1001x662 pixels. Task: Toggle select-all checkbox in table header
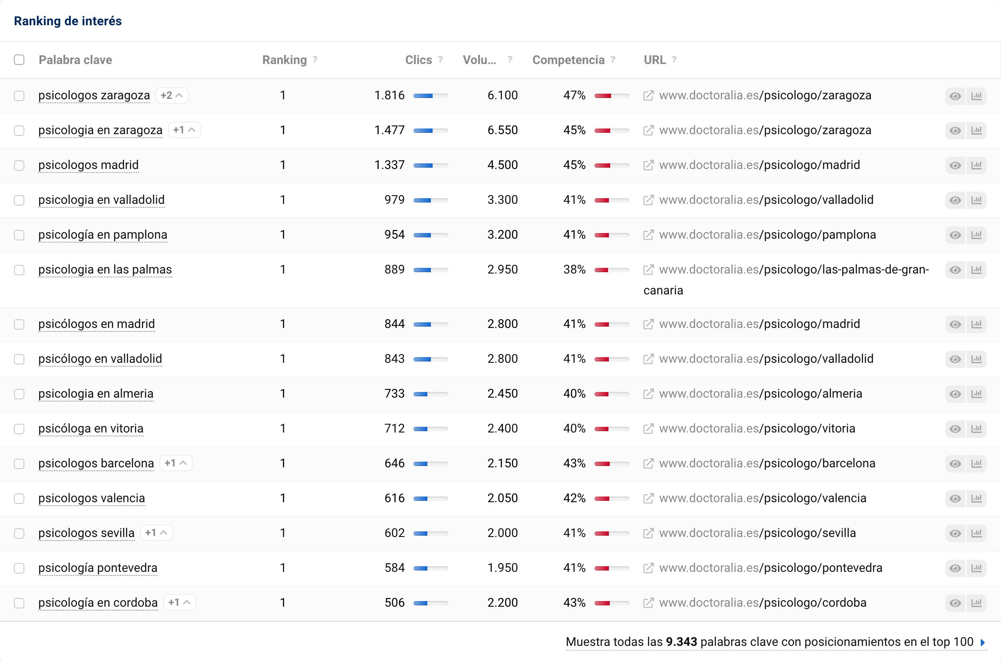click(19, 60)
